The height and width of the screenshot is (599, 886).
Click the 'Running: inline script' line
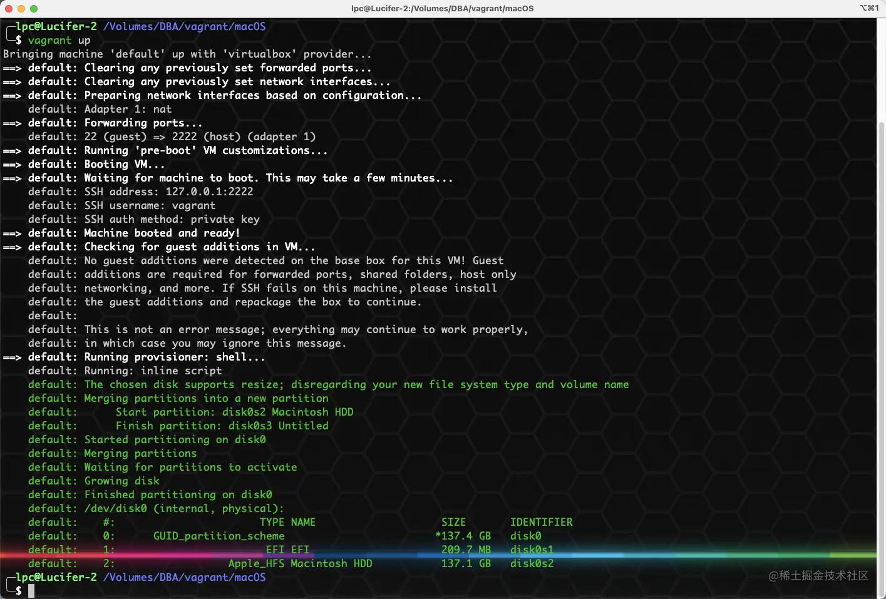(x=125, y=371)
